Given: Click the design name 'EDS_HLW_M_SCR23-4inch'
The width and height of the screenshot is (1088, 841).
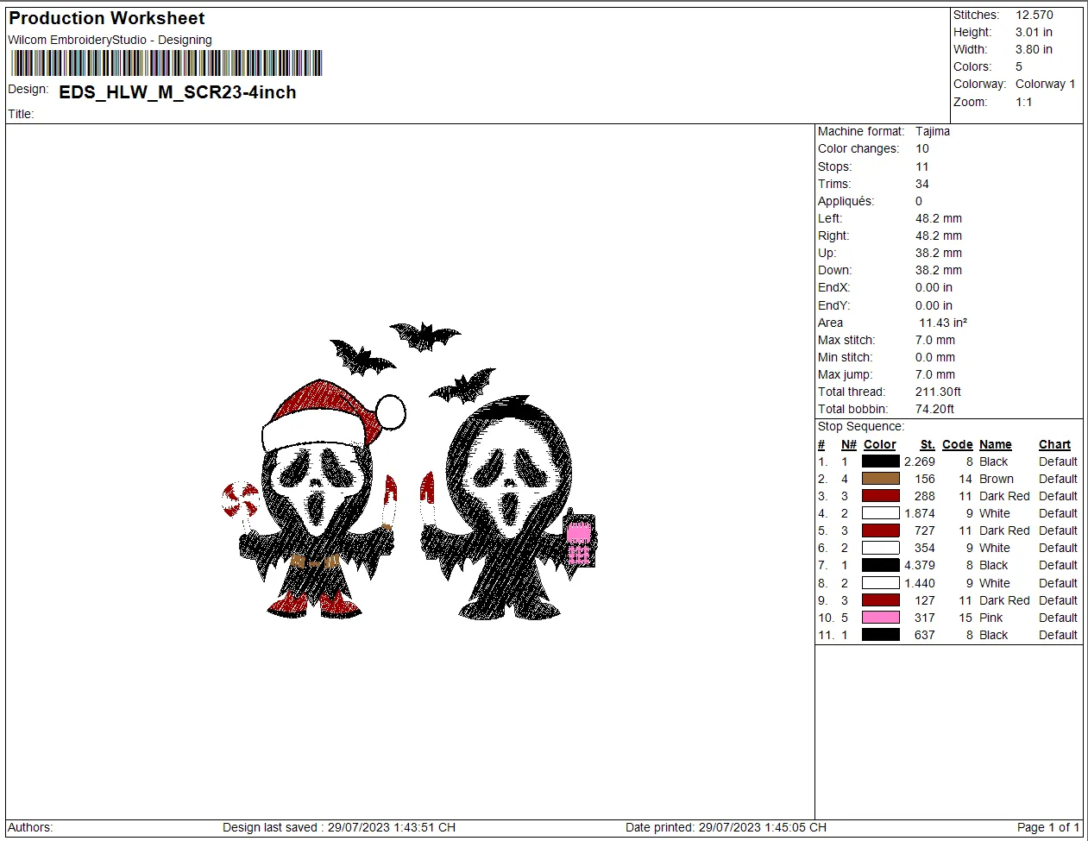Looking at the screenshot, I should [178, 92].
